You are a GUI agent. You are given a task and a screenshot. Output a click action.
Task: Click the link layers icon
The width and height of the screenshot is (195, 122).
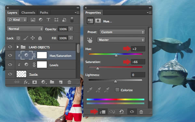tap(17, 82)
